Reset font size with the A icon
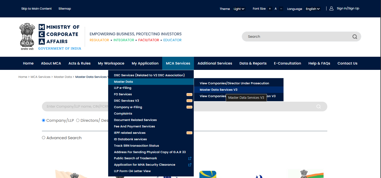The height and width of the screenshot is (178, 381). point(275,9)
